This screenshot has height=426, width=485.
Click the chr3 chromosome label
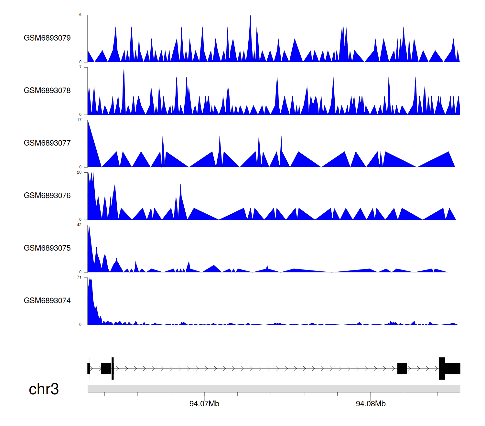pos(44,389)
